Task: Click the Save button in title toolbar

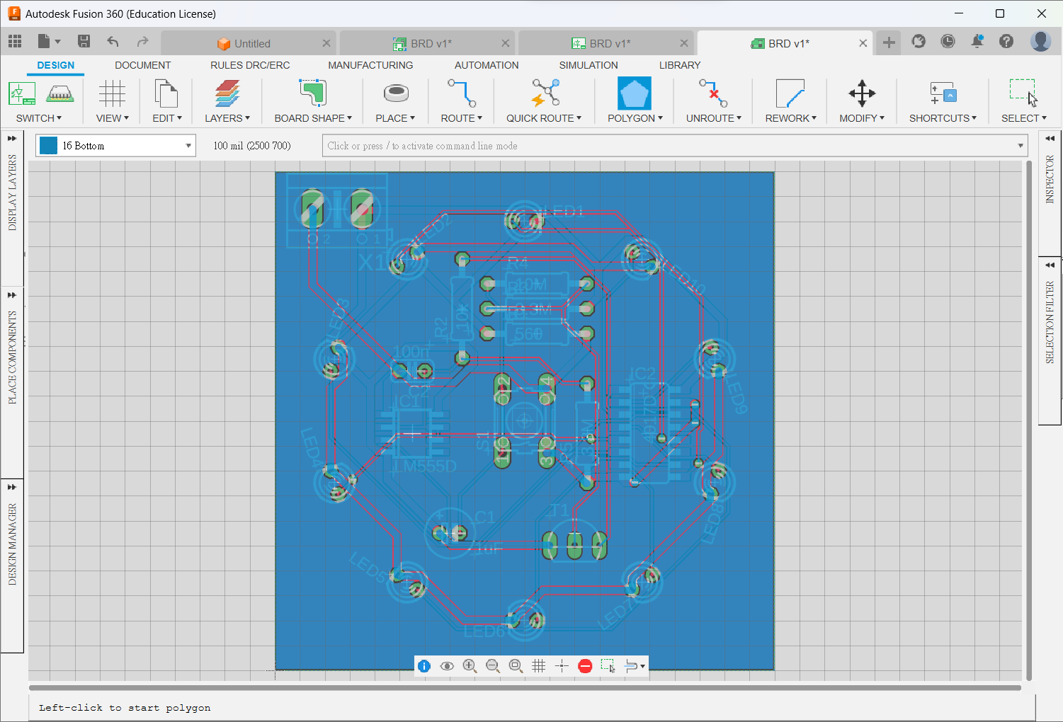Action: pyautogui.click(x=84, y=42)
